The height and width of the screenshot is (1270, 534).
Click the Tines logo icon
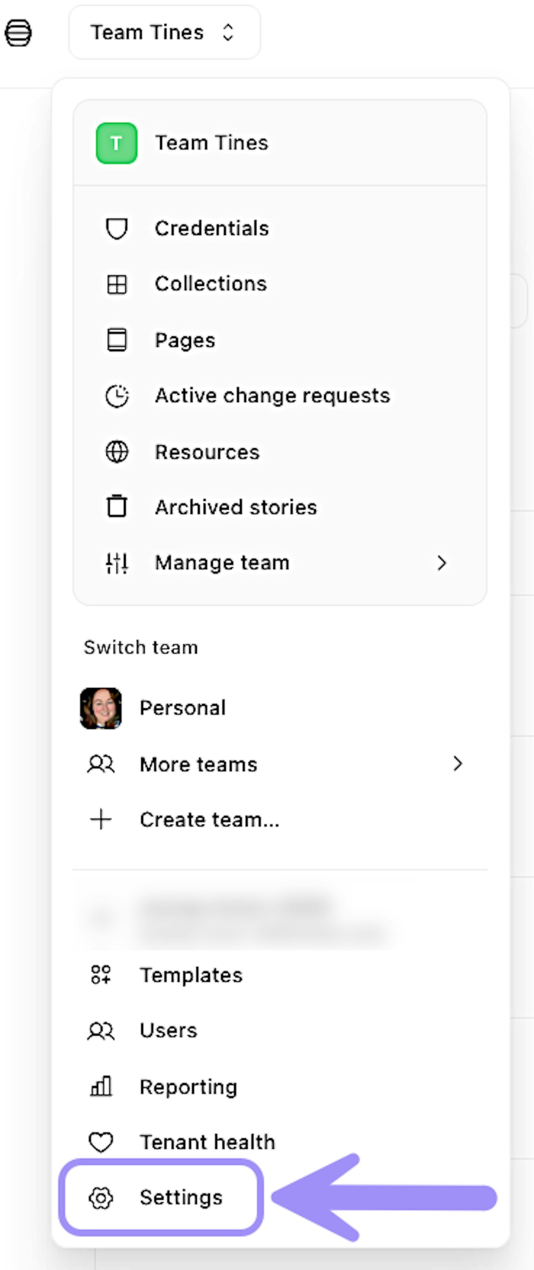18,33
